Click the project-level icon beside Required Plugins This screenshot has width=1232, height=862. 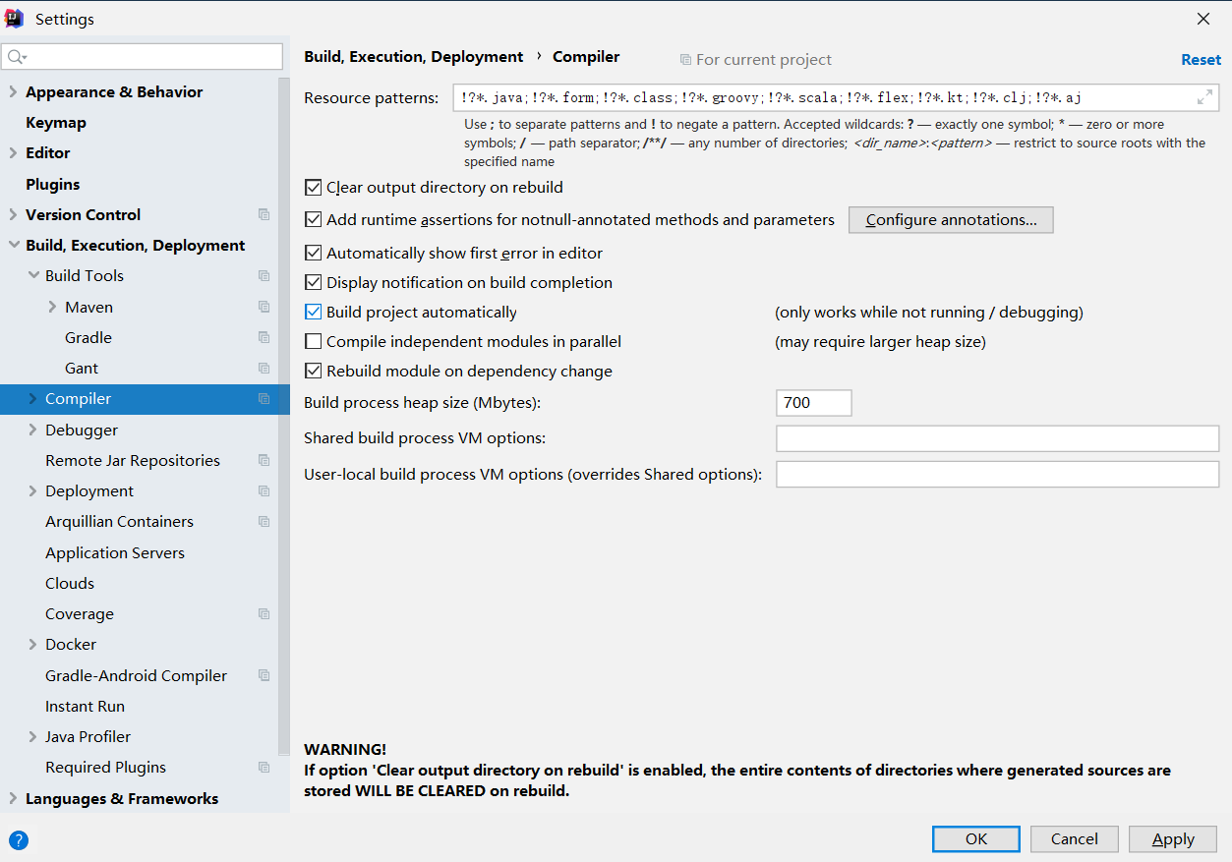click(x=264, y=767)
